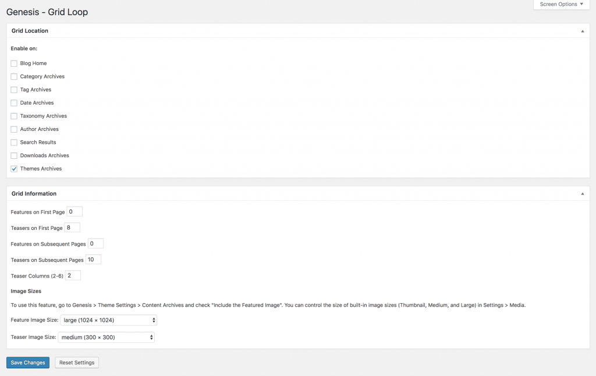Open the Screen Options dropdown

tap(561, 4)
